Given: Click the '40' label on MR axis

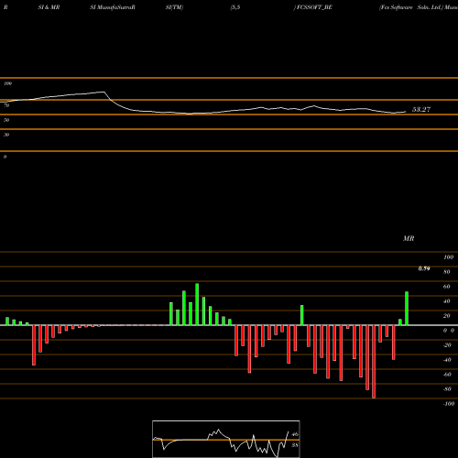Looking at the screenshot, I should tap(447, 301).
